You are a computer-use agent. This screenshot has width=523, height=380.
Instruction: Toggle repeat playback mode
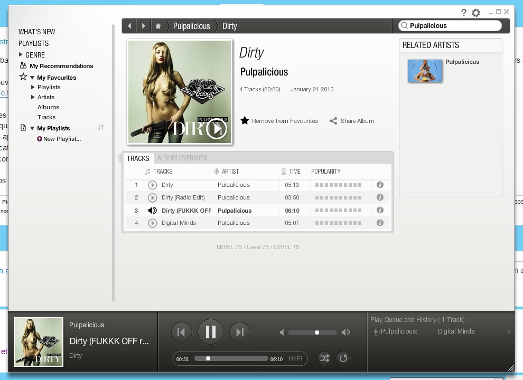(343, 358)
